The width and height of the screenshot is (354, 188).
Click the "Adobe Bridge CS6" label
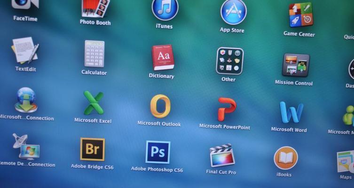92,167
